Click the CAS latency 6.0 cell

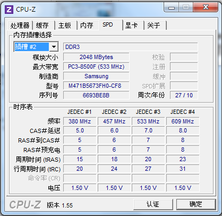pyautogui.click(x=114, y=131)
